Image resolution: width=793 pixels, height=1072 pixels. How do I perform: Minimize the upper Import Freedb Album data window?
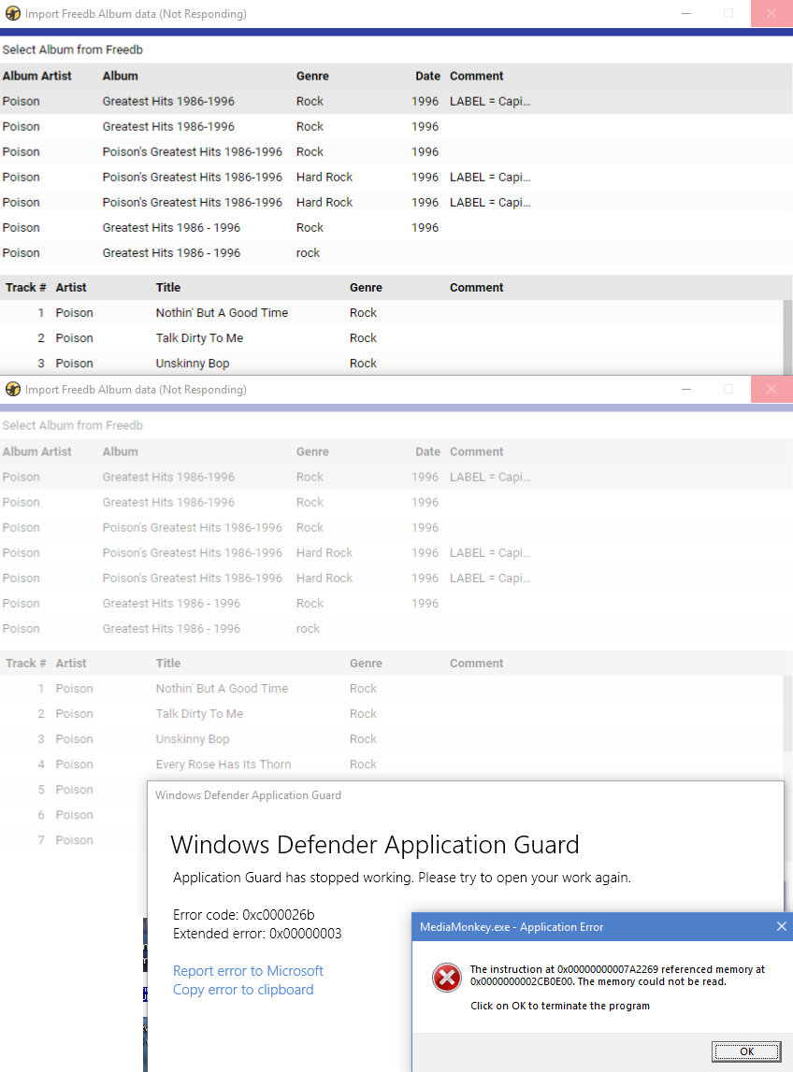coord(686,14)
